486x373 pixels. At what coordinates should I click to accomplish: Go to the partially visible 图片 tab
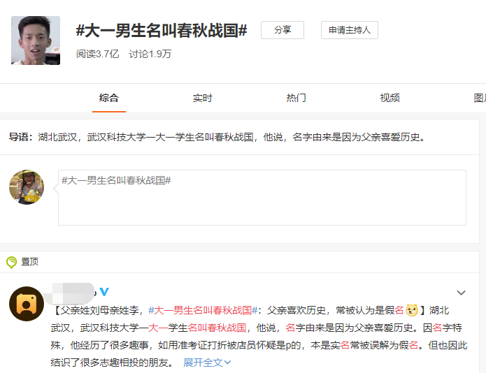click(479, 98)
